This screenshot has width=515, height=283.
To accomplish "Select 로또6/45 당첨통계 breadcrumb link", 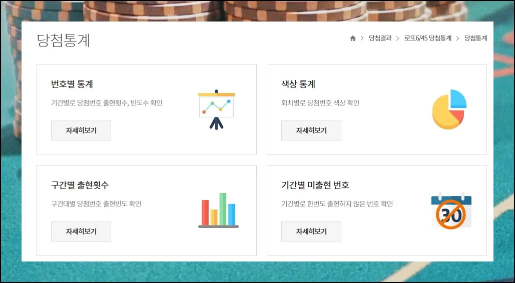I will coord(428,38).
